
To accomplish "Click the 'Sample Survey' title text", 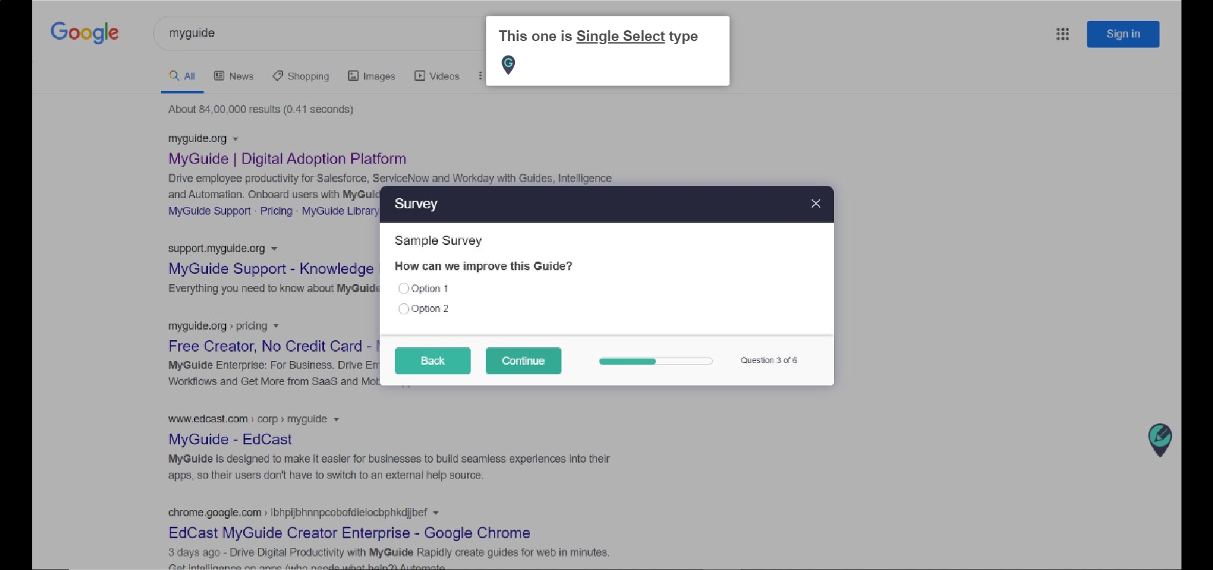I will click(438, 240).
